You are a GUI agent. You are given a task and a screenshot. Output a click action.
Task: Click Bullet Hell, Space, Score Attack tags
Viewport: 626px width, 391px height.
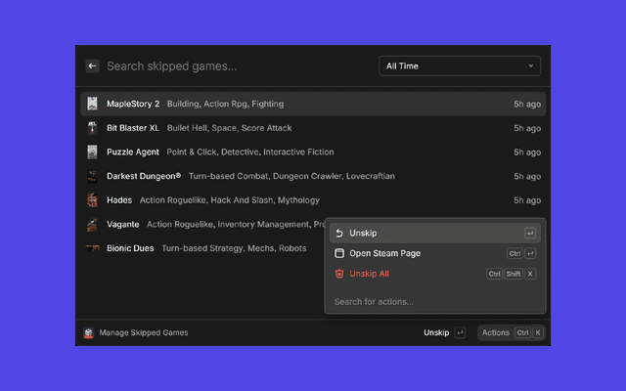[230, 128]
